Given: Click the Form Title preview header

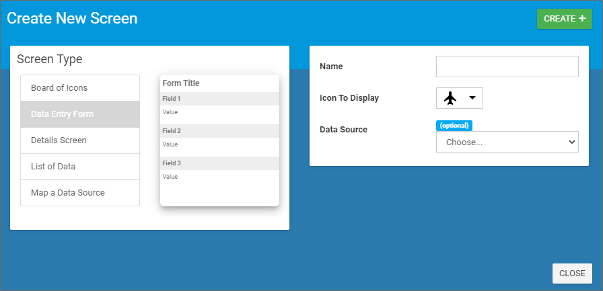Looking at the screenshot, I should (181, 83).
